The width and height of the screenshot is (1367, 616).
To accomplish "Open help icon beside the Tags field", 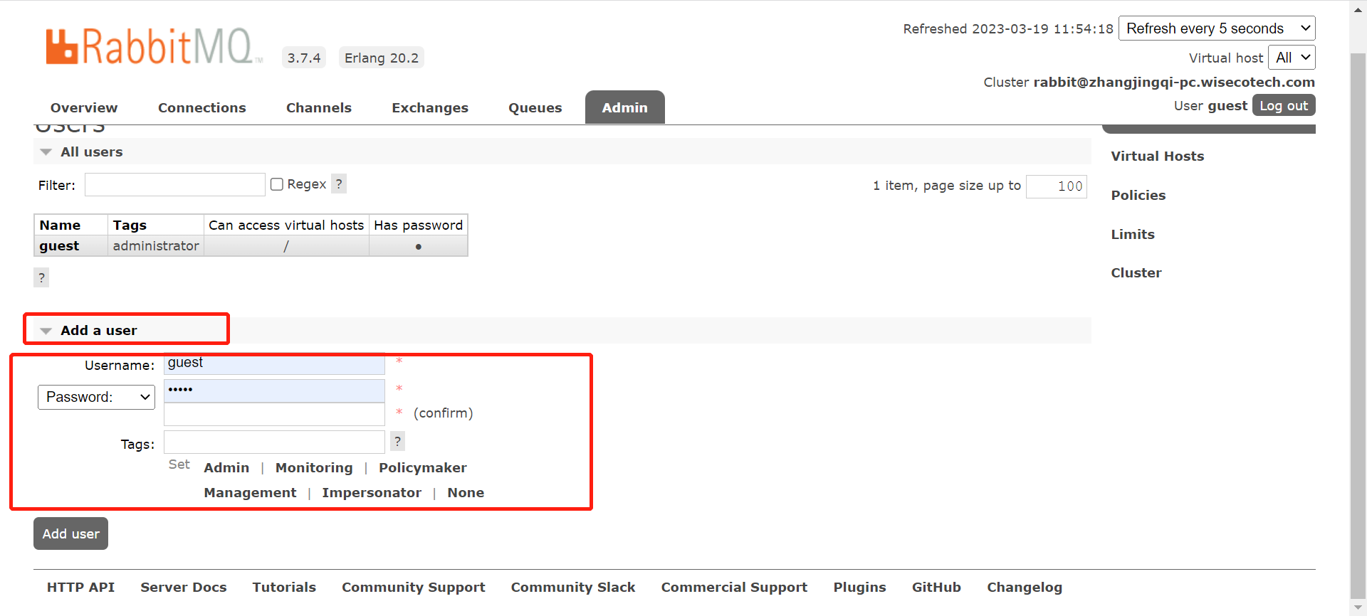I will pos(397,442).
